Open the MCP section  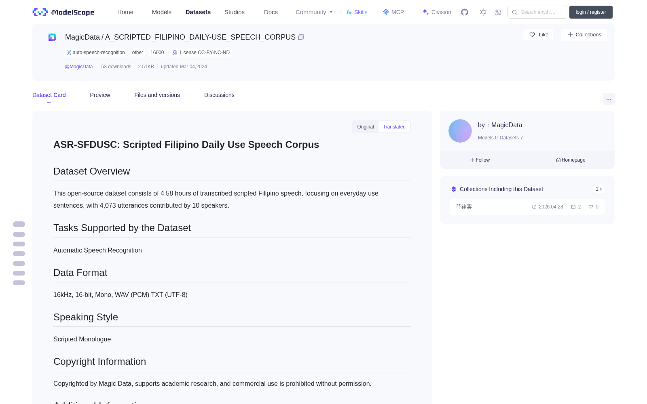click(393, 12)
